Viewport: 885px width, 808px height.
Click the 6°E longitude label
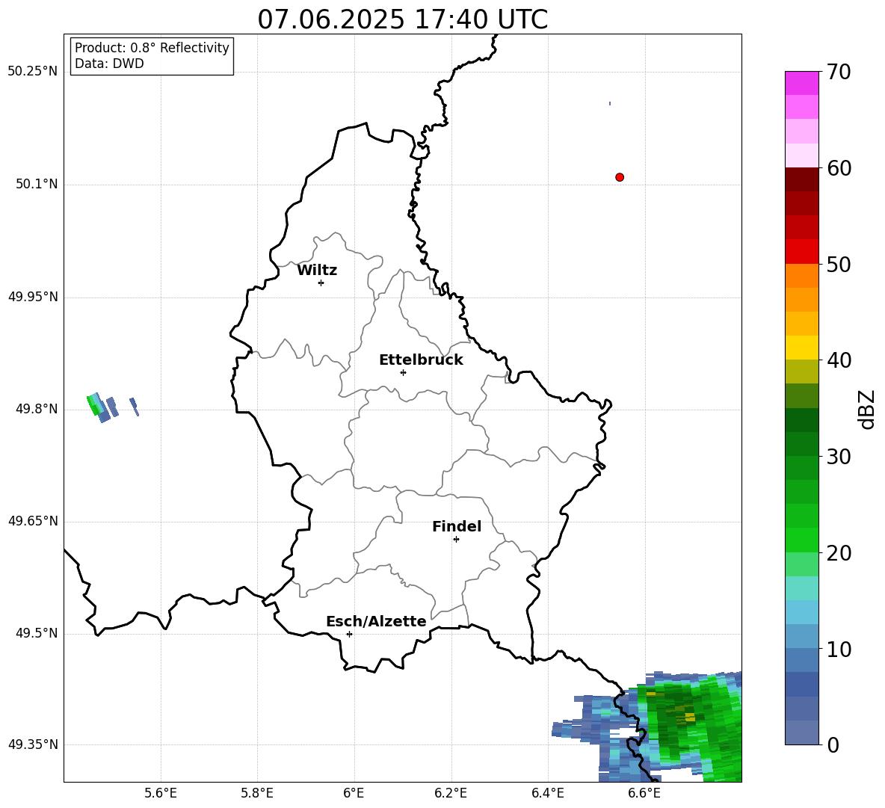coord(354,793)
